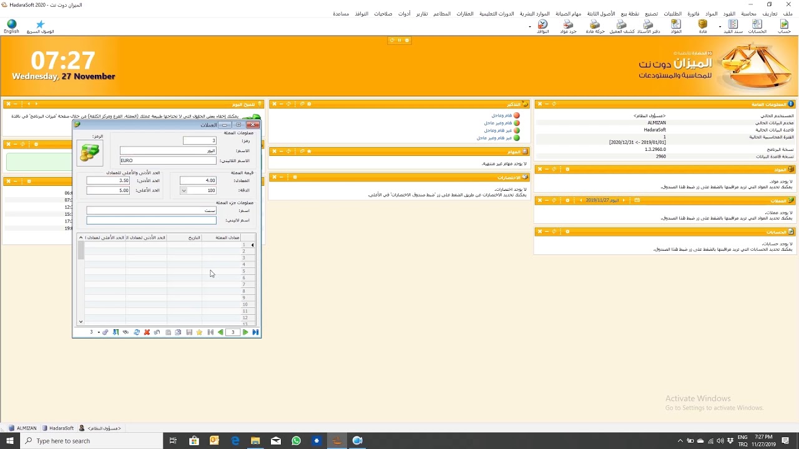
Task: Open the ملف menu
Action: [787, 14]
